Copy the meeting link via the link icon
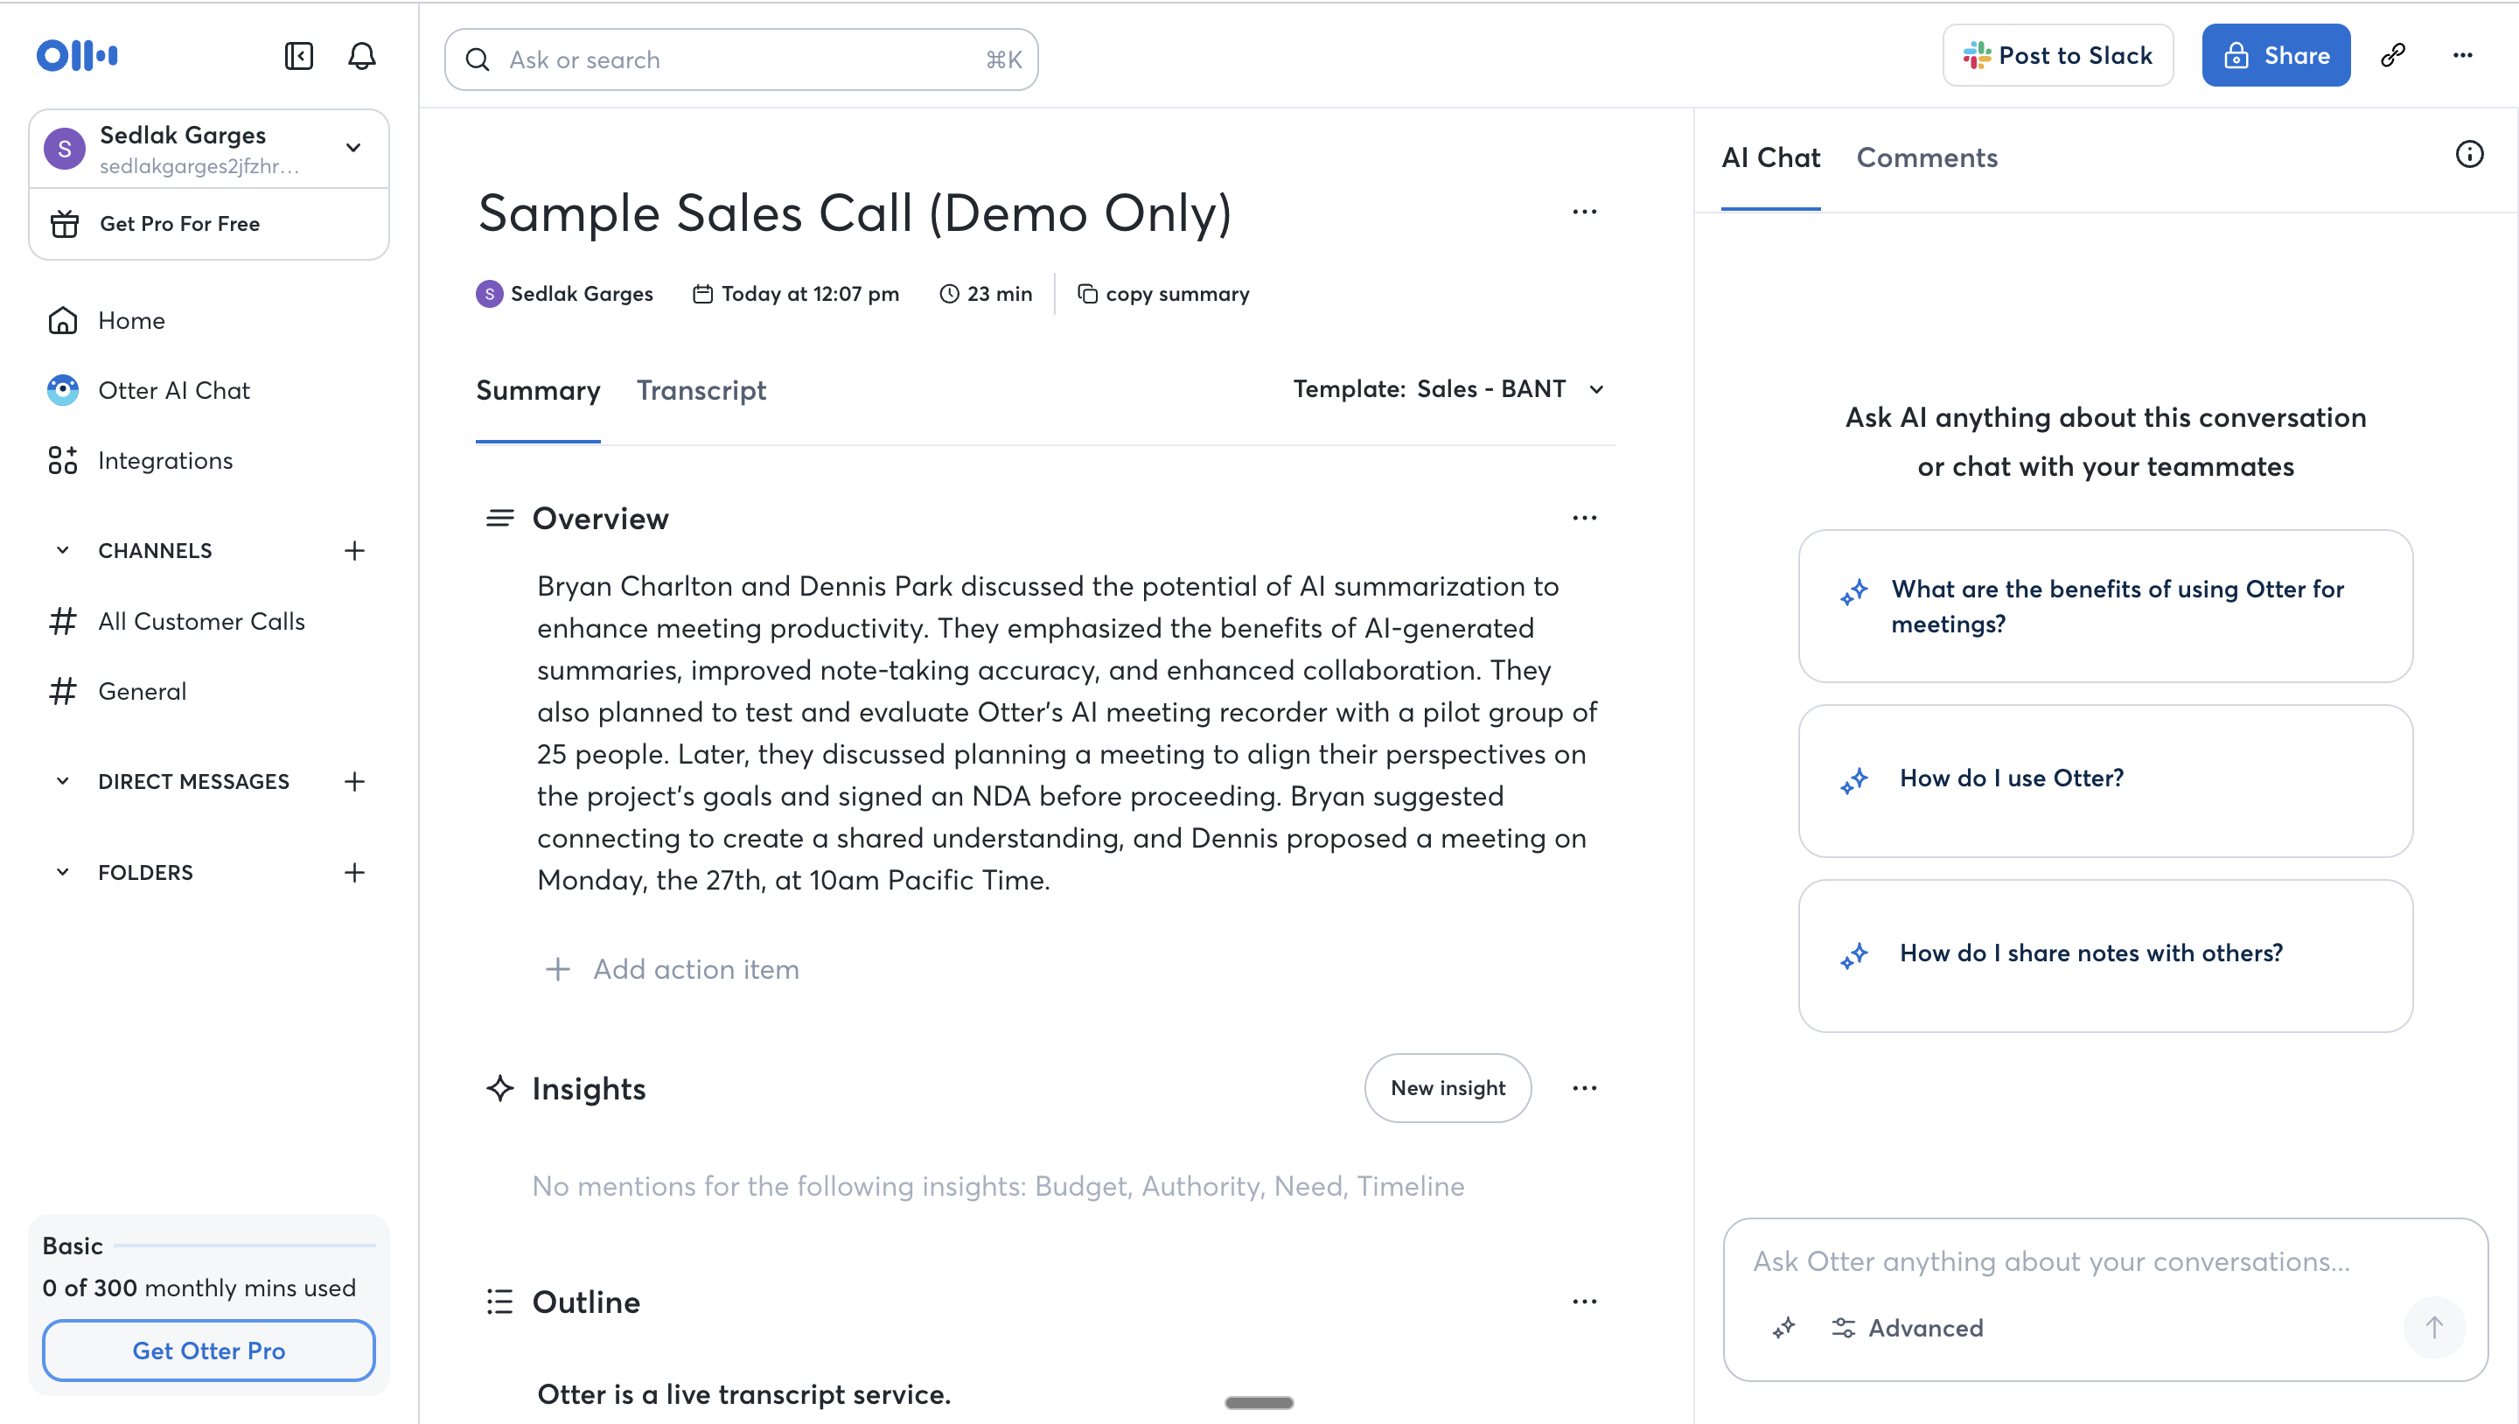Viewport: 2519px width, 1424px height. tap(2393, 55)
